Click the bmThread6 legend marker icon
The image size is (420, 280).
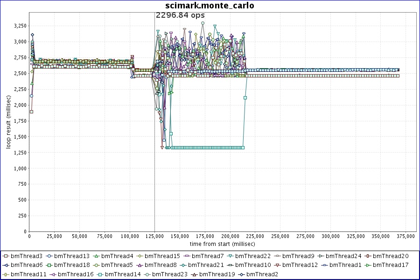[x=6, y=265]
